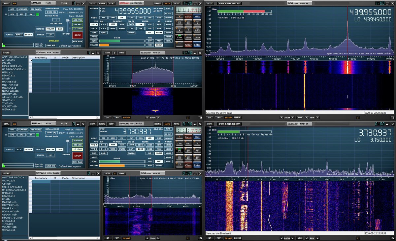396x241 pixels.
Task: Click the 160 band key on keypad
Action: coord(197,143)
